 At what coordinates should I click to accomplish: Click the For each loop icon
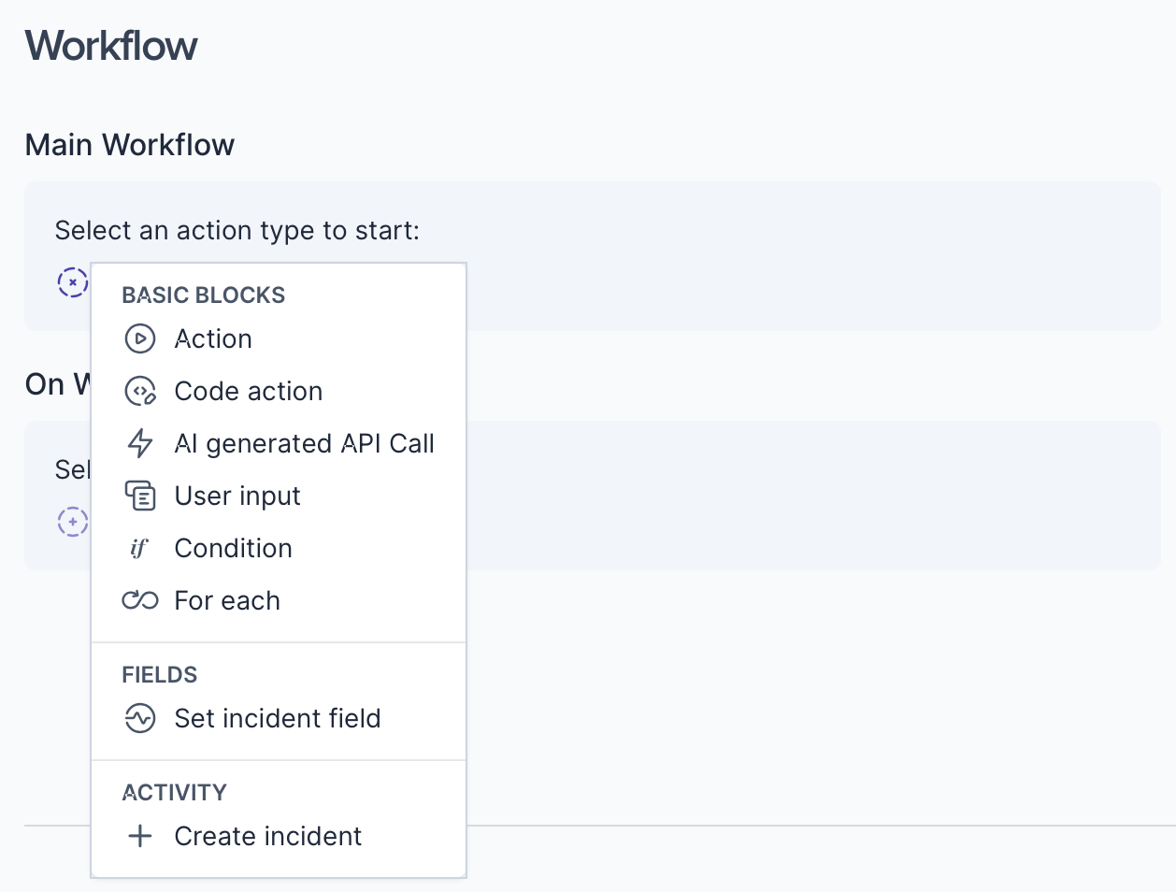[x=140, y=600]
